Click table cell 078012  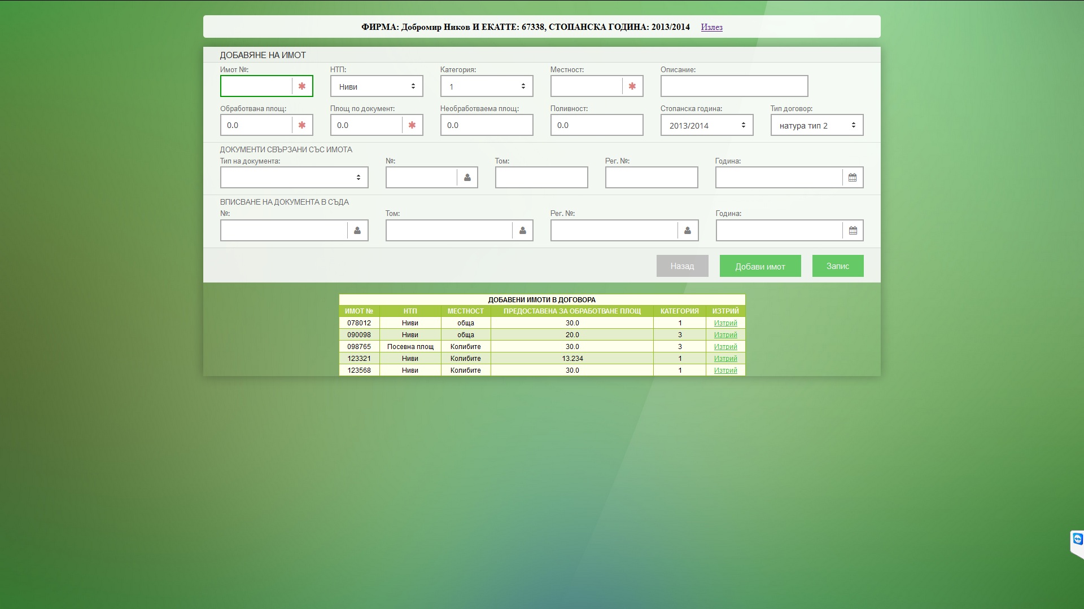359,323
